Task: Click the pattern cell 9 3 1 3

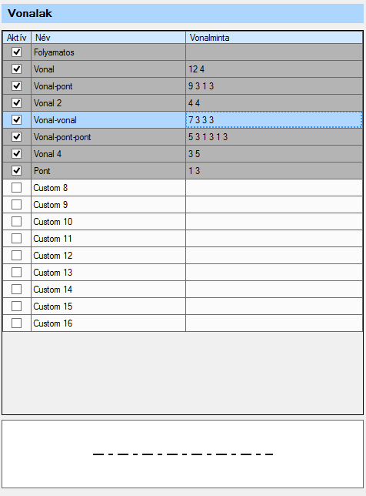Action: click(274, 86)
